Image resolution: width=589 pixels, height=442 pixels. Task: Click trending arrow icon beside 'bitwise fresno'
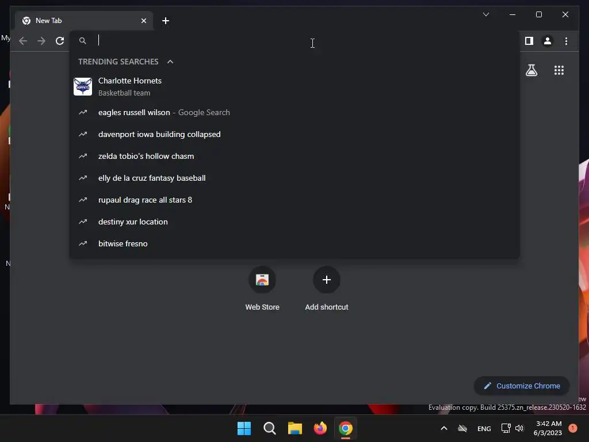click(x=83, y=243)
